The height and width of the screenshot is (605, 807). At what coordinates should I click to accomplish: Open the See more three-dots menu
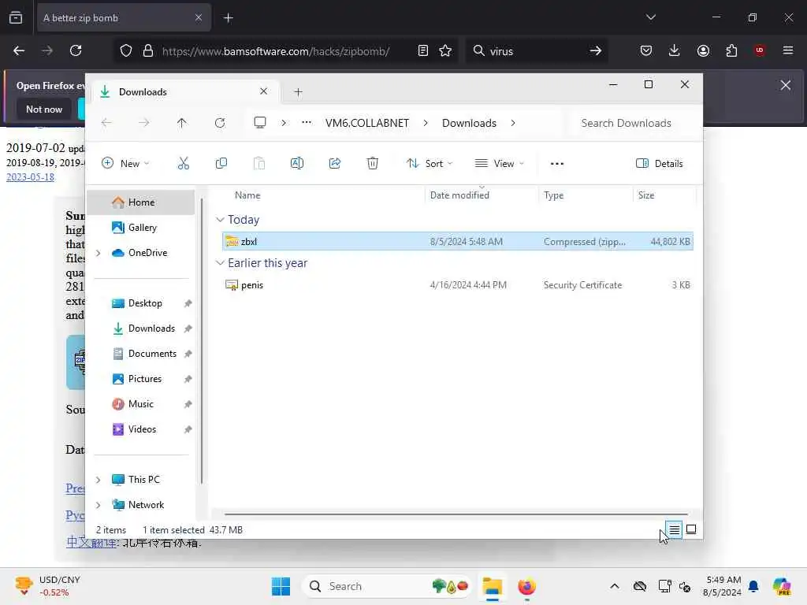point(557,164)
